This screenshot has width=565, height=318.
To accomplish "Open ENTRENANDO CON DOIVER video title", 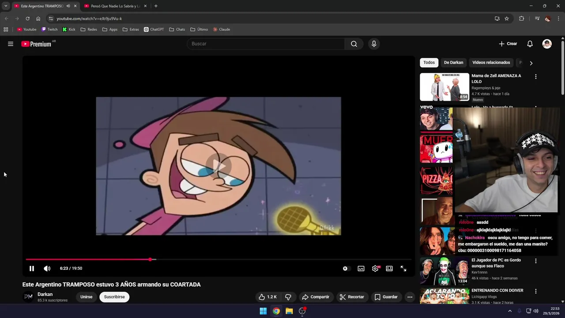I will pos(497,291).
